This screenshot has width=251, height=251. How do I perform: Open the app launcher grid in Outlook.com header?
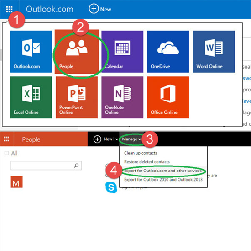point(9,9)
